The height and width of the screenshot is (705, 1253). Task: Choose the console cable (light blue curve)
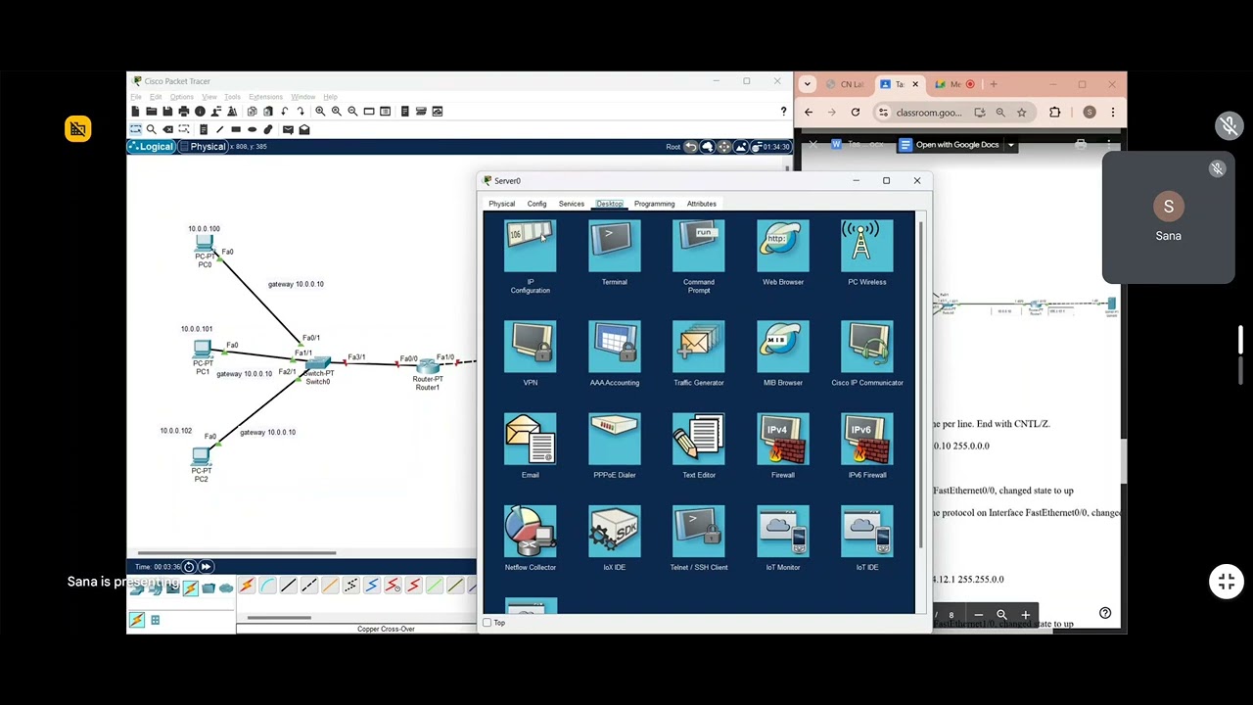click(267, 586)
